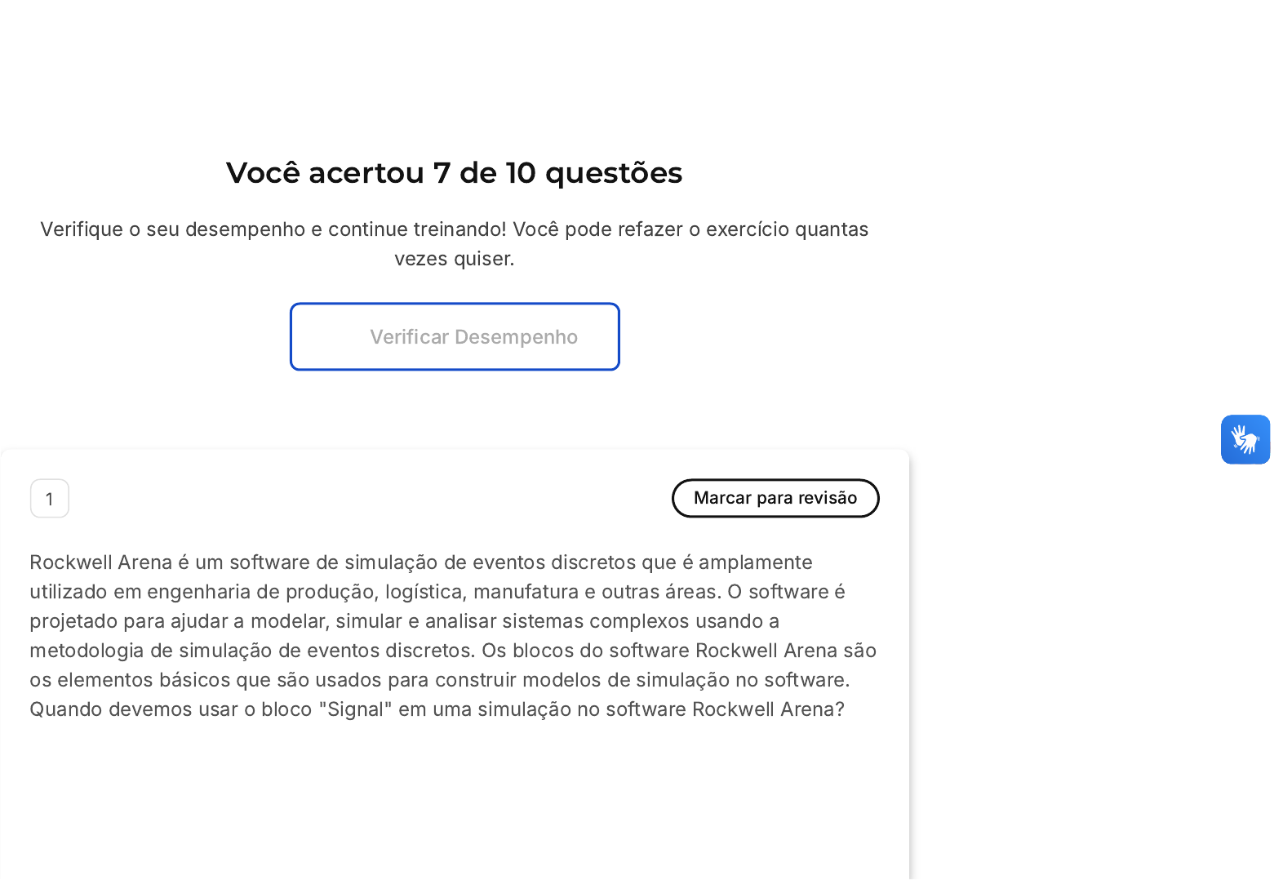Open the Libras sign language accessibility widget

coord(1245,439)
